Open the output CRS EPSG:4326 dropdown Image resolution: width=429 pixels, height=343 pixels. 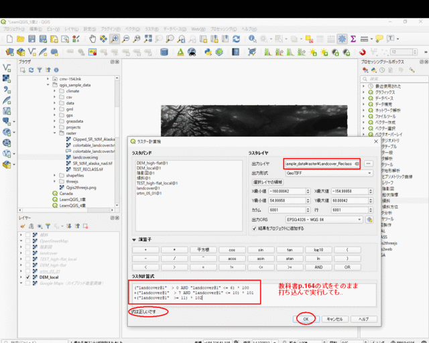click(324, 220)
